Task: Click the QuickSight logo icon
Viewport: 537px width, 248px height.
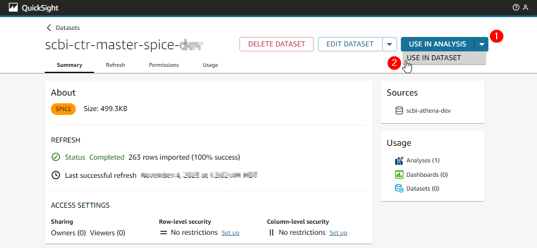Action: click(x=13, y=8)
